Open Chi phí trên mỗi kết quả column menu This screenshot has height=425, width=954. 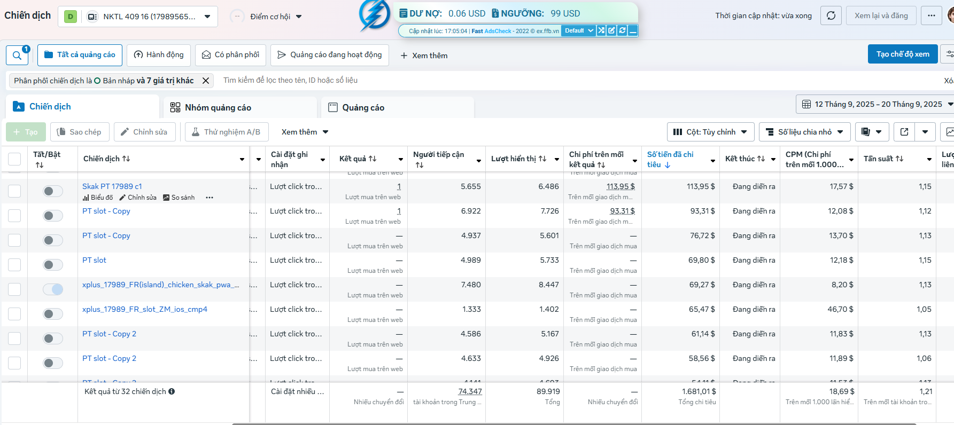[x=635, y=161]
